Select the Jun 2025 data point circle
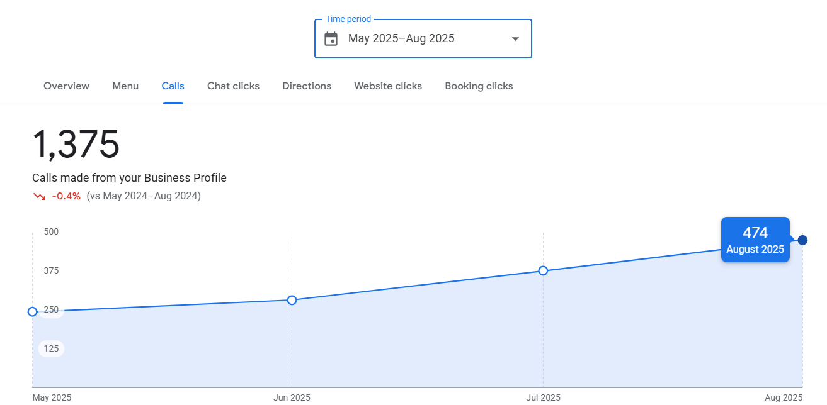Viewport: 827px width, 405px height. [x=292, y=300]
